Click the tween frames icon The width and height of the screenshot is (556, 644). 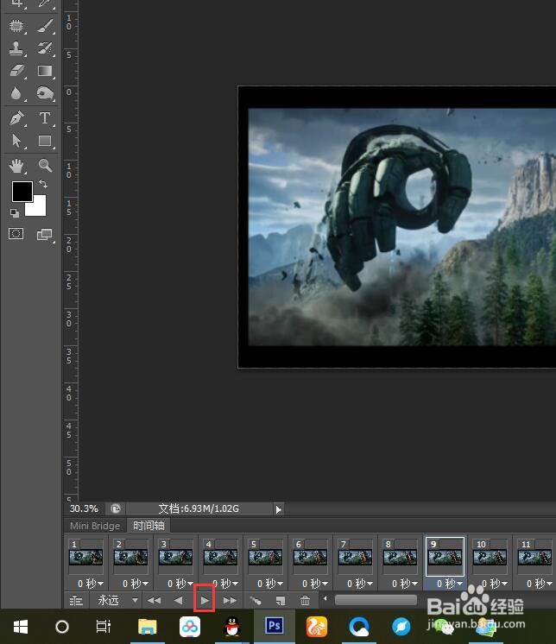coord(256,601)
